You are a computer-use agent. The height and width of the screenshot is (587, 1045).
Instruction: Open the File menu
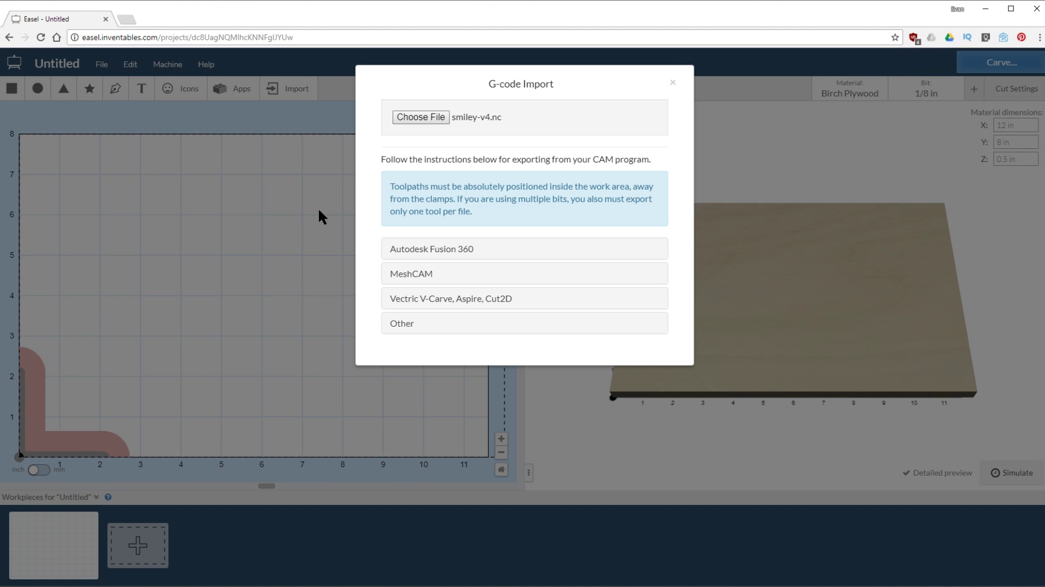(101, 64)
